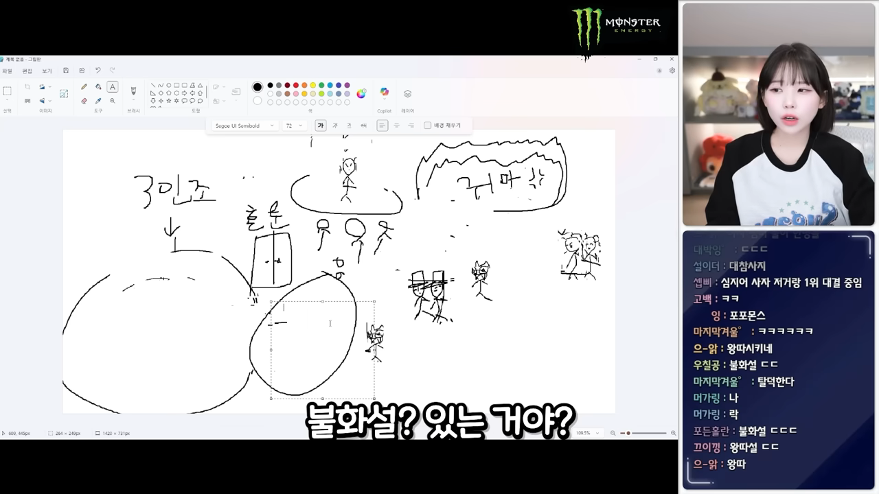Select the Right arrow shape

coord(184,93)
